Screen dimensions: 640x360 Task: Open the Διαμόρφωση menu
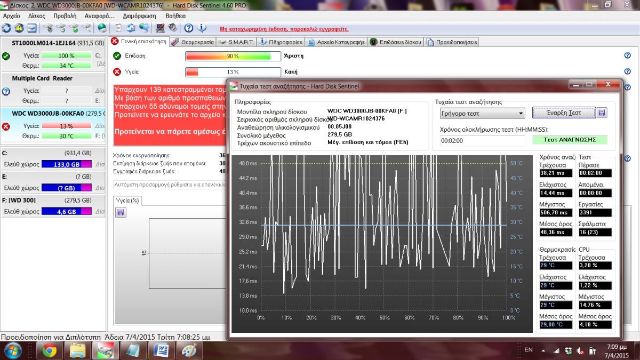[x=139, y=16]
